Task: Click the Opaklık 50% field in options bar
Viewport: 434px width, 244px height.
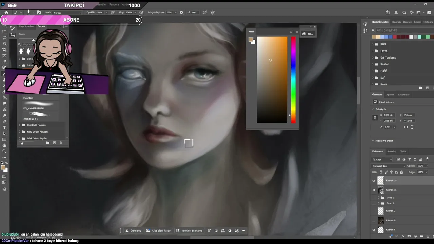Action: pyautogui.click(x=101, y=13)
